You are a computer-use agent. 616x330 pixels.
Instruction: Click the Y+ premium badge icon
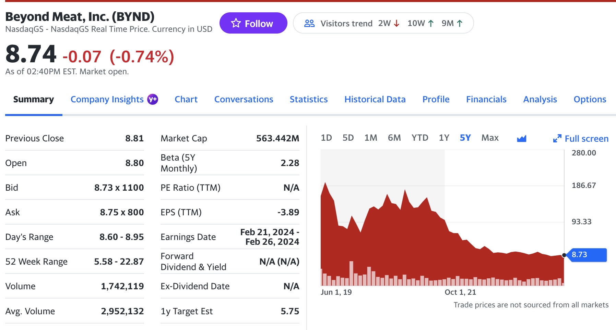(x=153, y=99)
